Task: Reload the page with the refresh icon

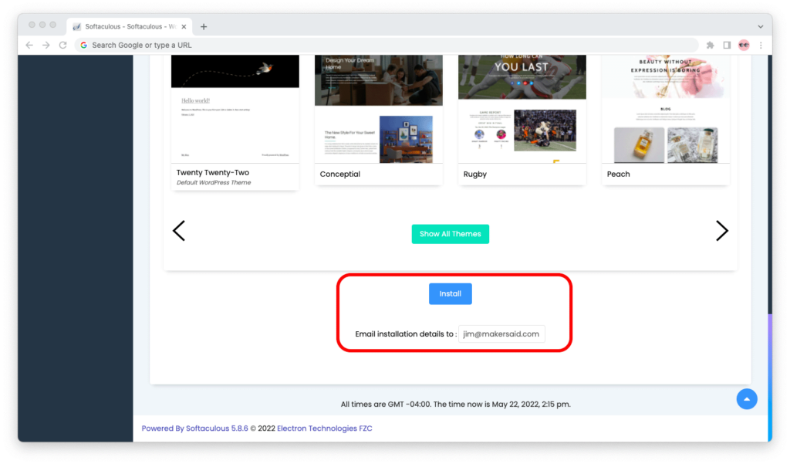Action: pyautogui.click(x=63, y=45)
